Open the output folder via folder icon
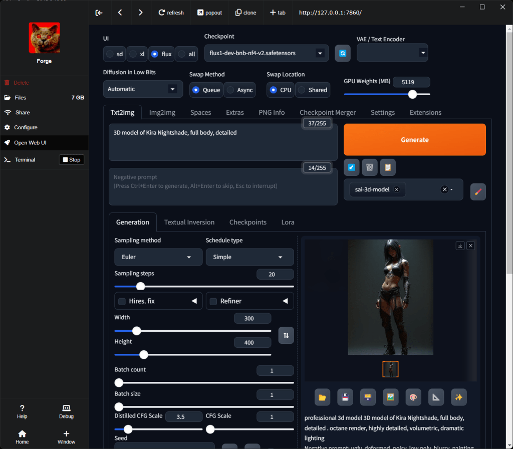Viewport: 513px width, 449px height. pos(322,397)
